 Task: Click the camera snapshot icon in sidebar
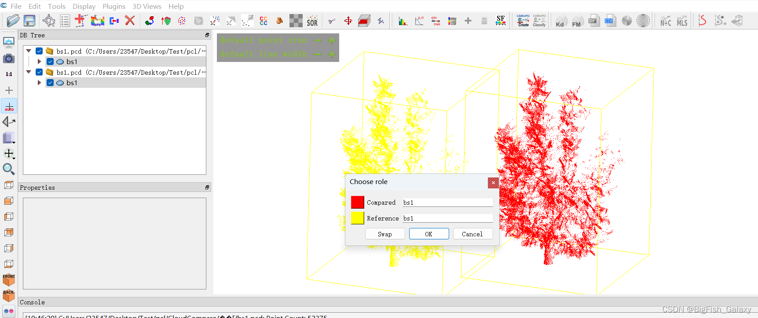9,58
